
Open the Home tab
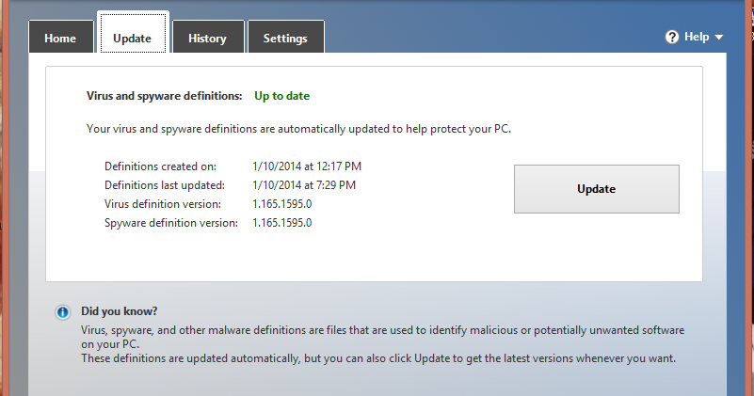60,39
